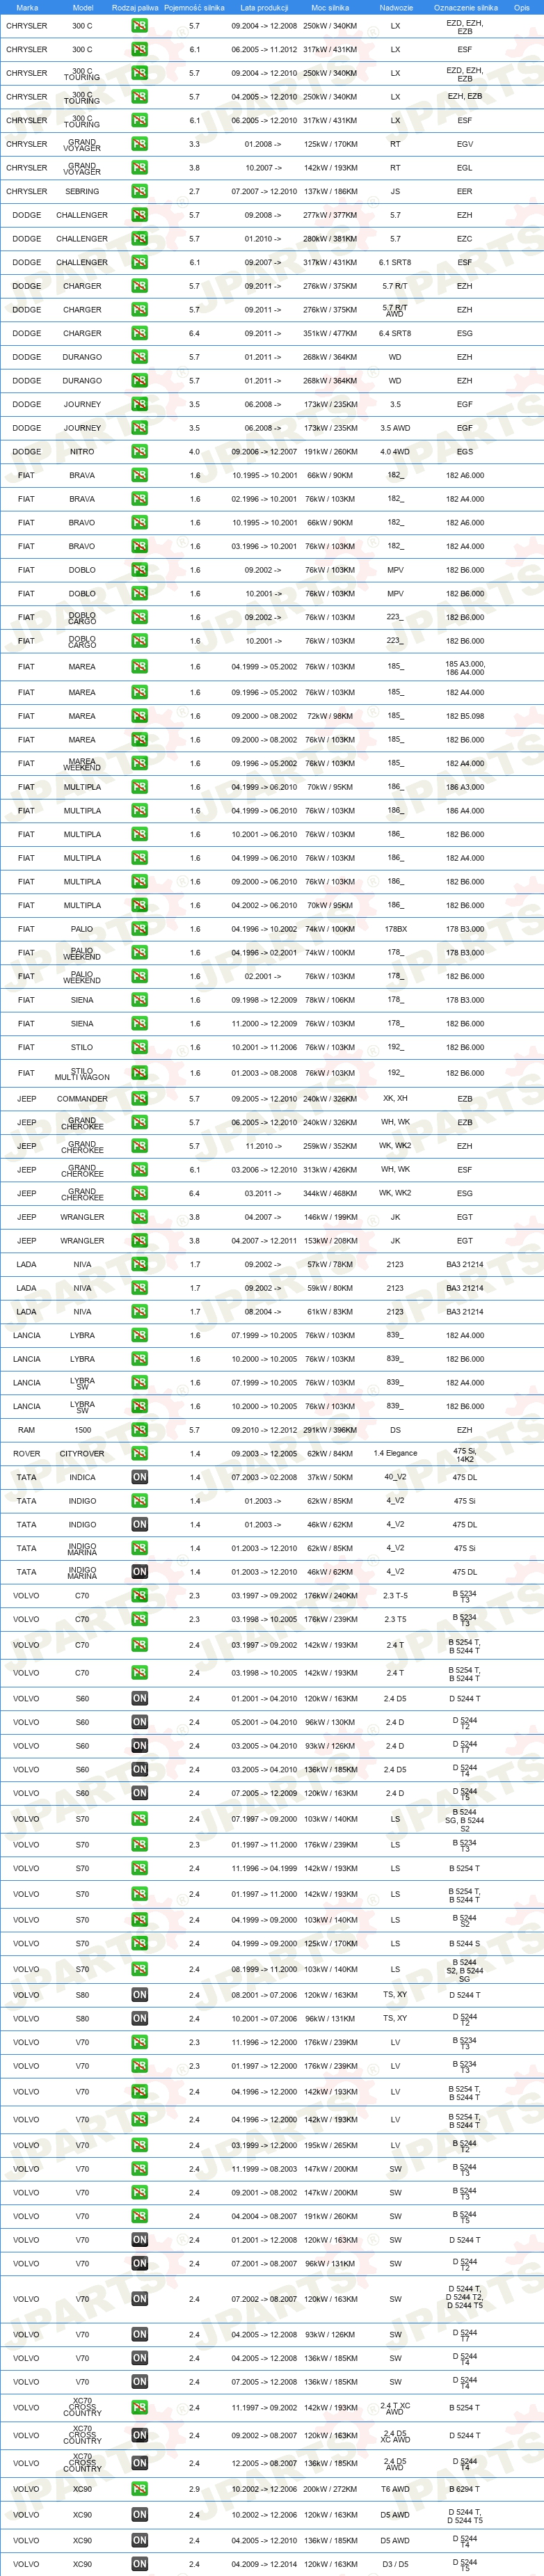Click PB icon for Jeep Grand Cherokee 6.4

[x=139, y=1193]
